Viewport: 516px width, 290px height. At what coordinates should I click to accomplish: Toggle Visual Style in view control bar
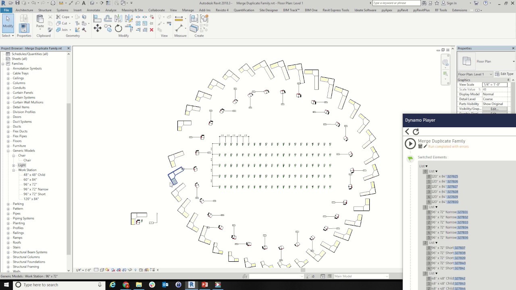point(102,270)
